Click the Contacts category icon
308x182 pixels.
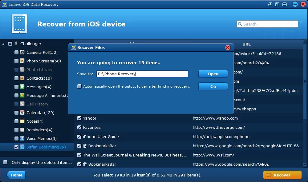coord(22,78)
